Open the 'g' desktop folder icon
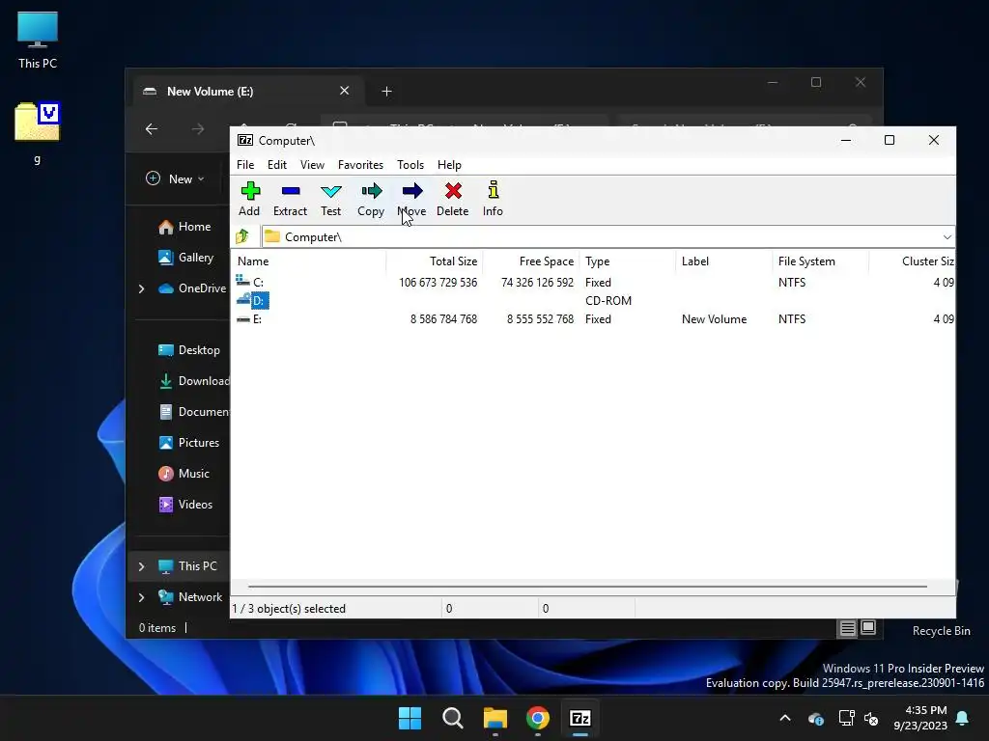Screen dimensions: 989x741 point(38,133)
